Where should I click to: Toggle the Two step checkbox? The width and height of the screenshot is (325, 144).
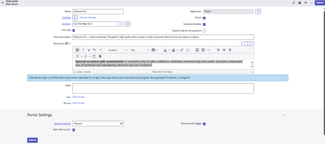pyautogui.click(x=74, y=30)
